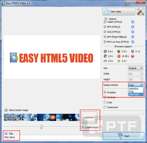Toggle the OGG (HTML5) checkbox
Viewport: 147px width, 143px height.
tap(105, 32)
